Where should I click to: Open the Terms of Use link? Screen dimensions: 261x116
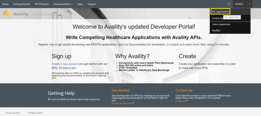tap(12, 113)
